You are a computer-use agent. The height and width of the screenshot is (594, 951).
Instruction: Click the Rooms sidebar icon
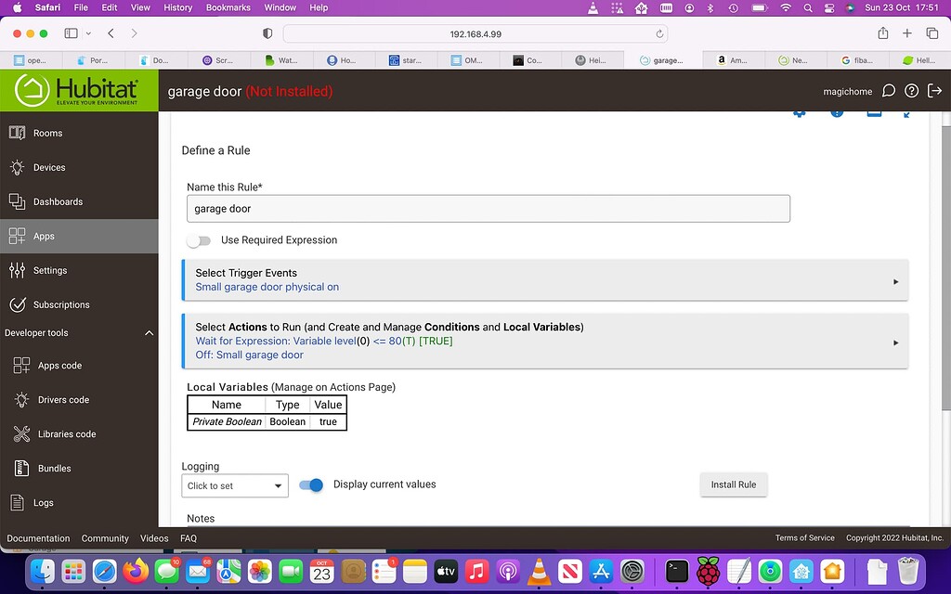pyautogui.click(x=17, y=133)
